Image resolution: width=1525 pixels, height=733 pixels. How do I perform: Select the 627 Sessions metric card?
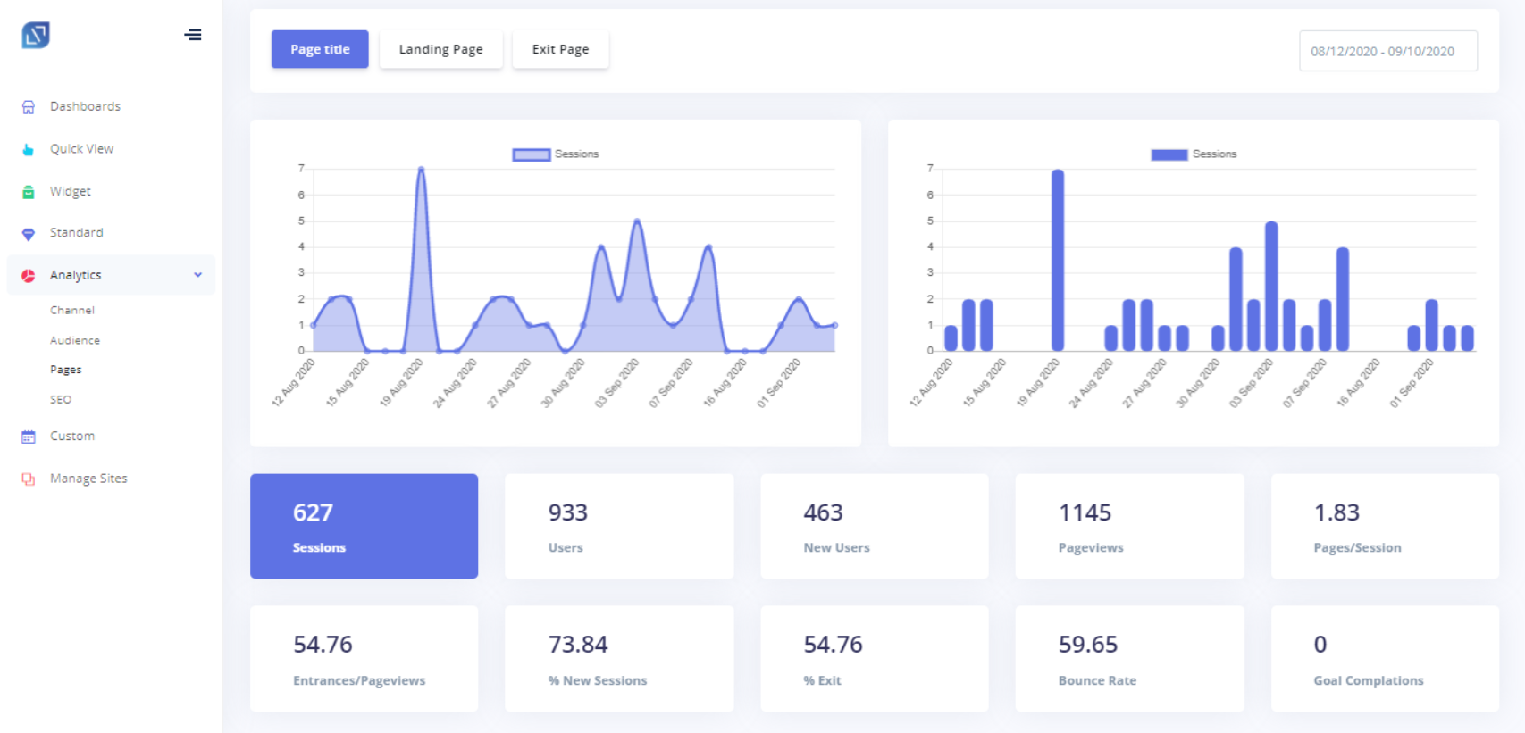coord(364,526)
